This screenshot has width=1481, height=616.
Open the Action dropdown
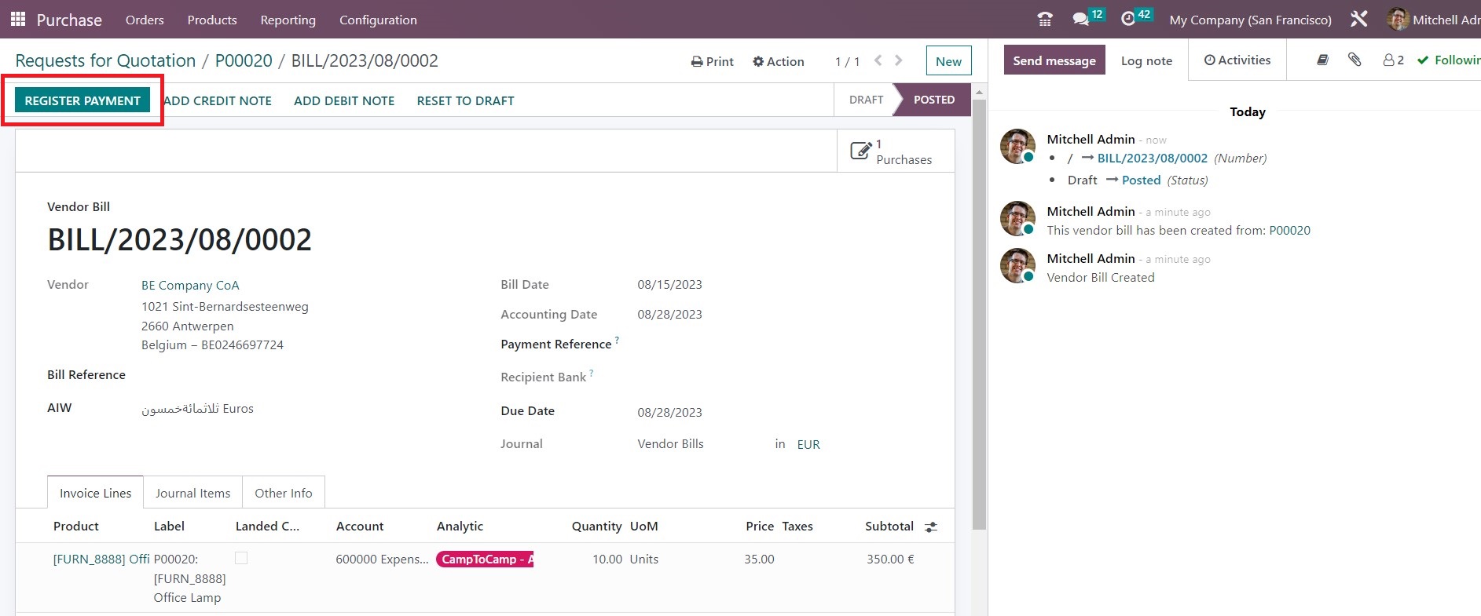click(x=778, y=61)
